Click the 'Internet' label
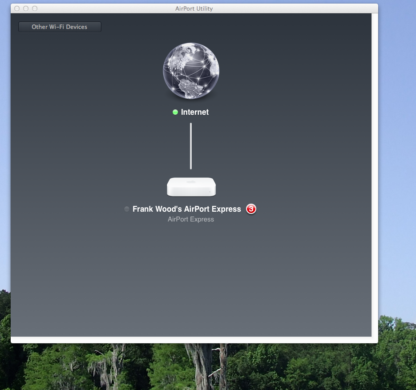The height and width of the screenshot is (390, 416). click(x=195, y=112)
